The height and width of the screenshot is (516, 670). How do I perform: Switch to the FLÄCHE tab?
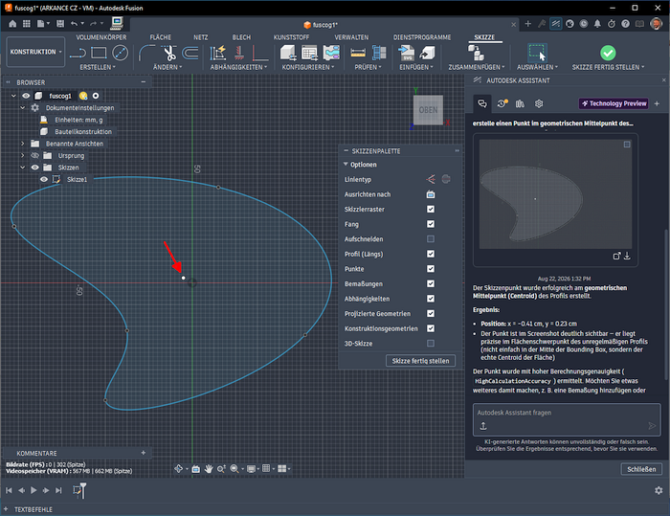[160, 37]
